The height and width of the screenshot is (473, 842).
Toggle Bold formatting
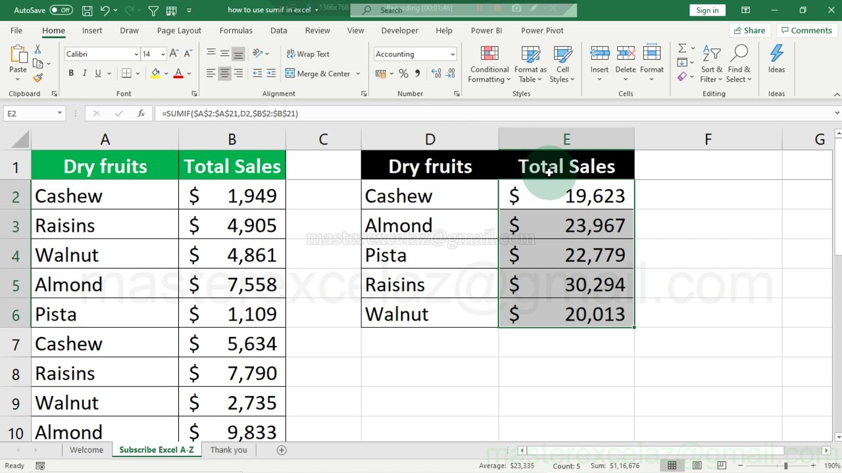coord(70,74)
